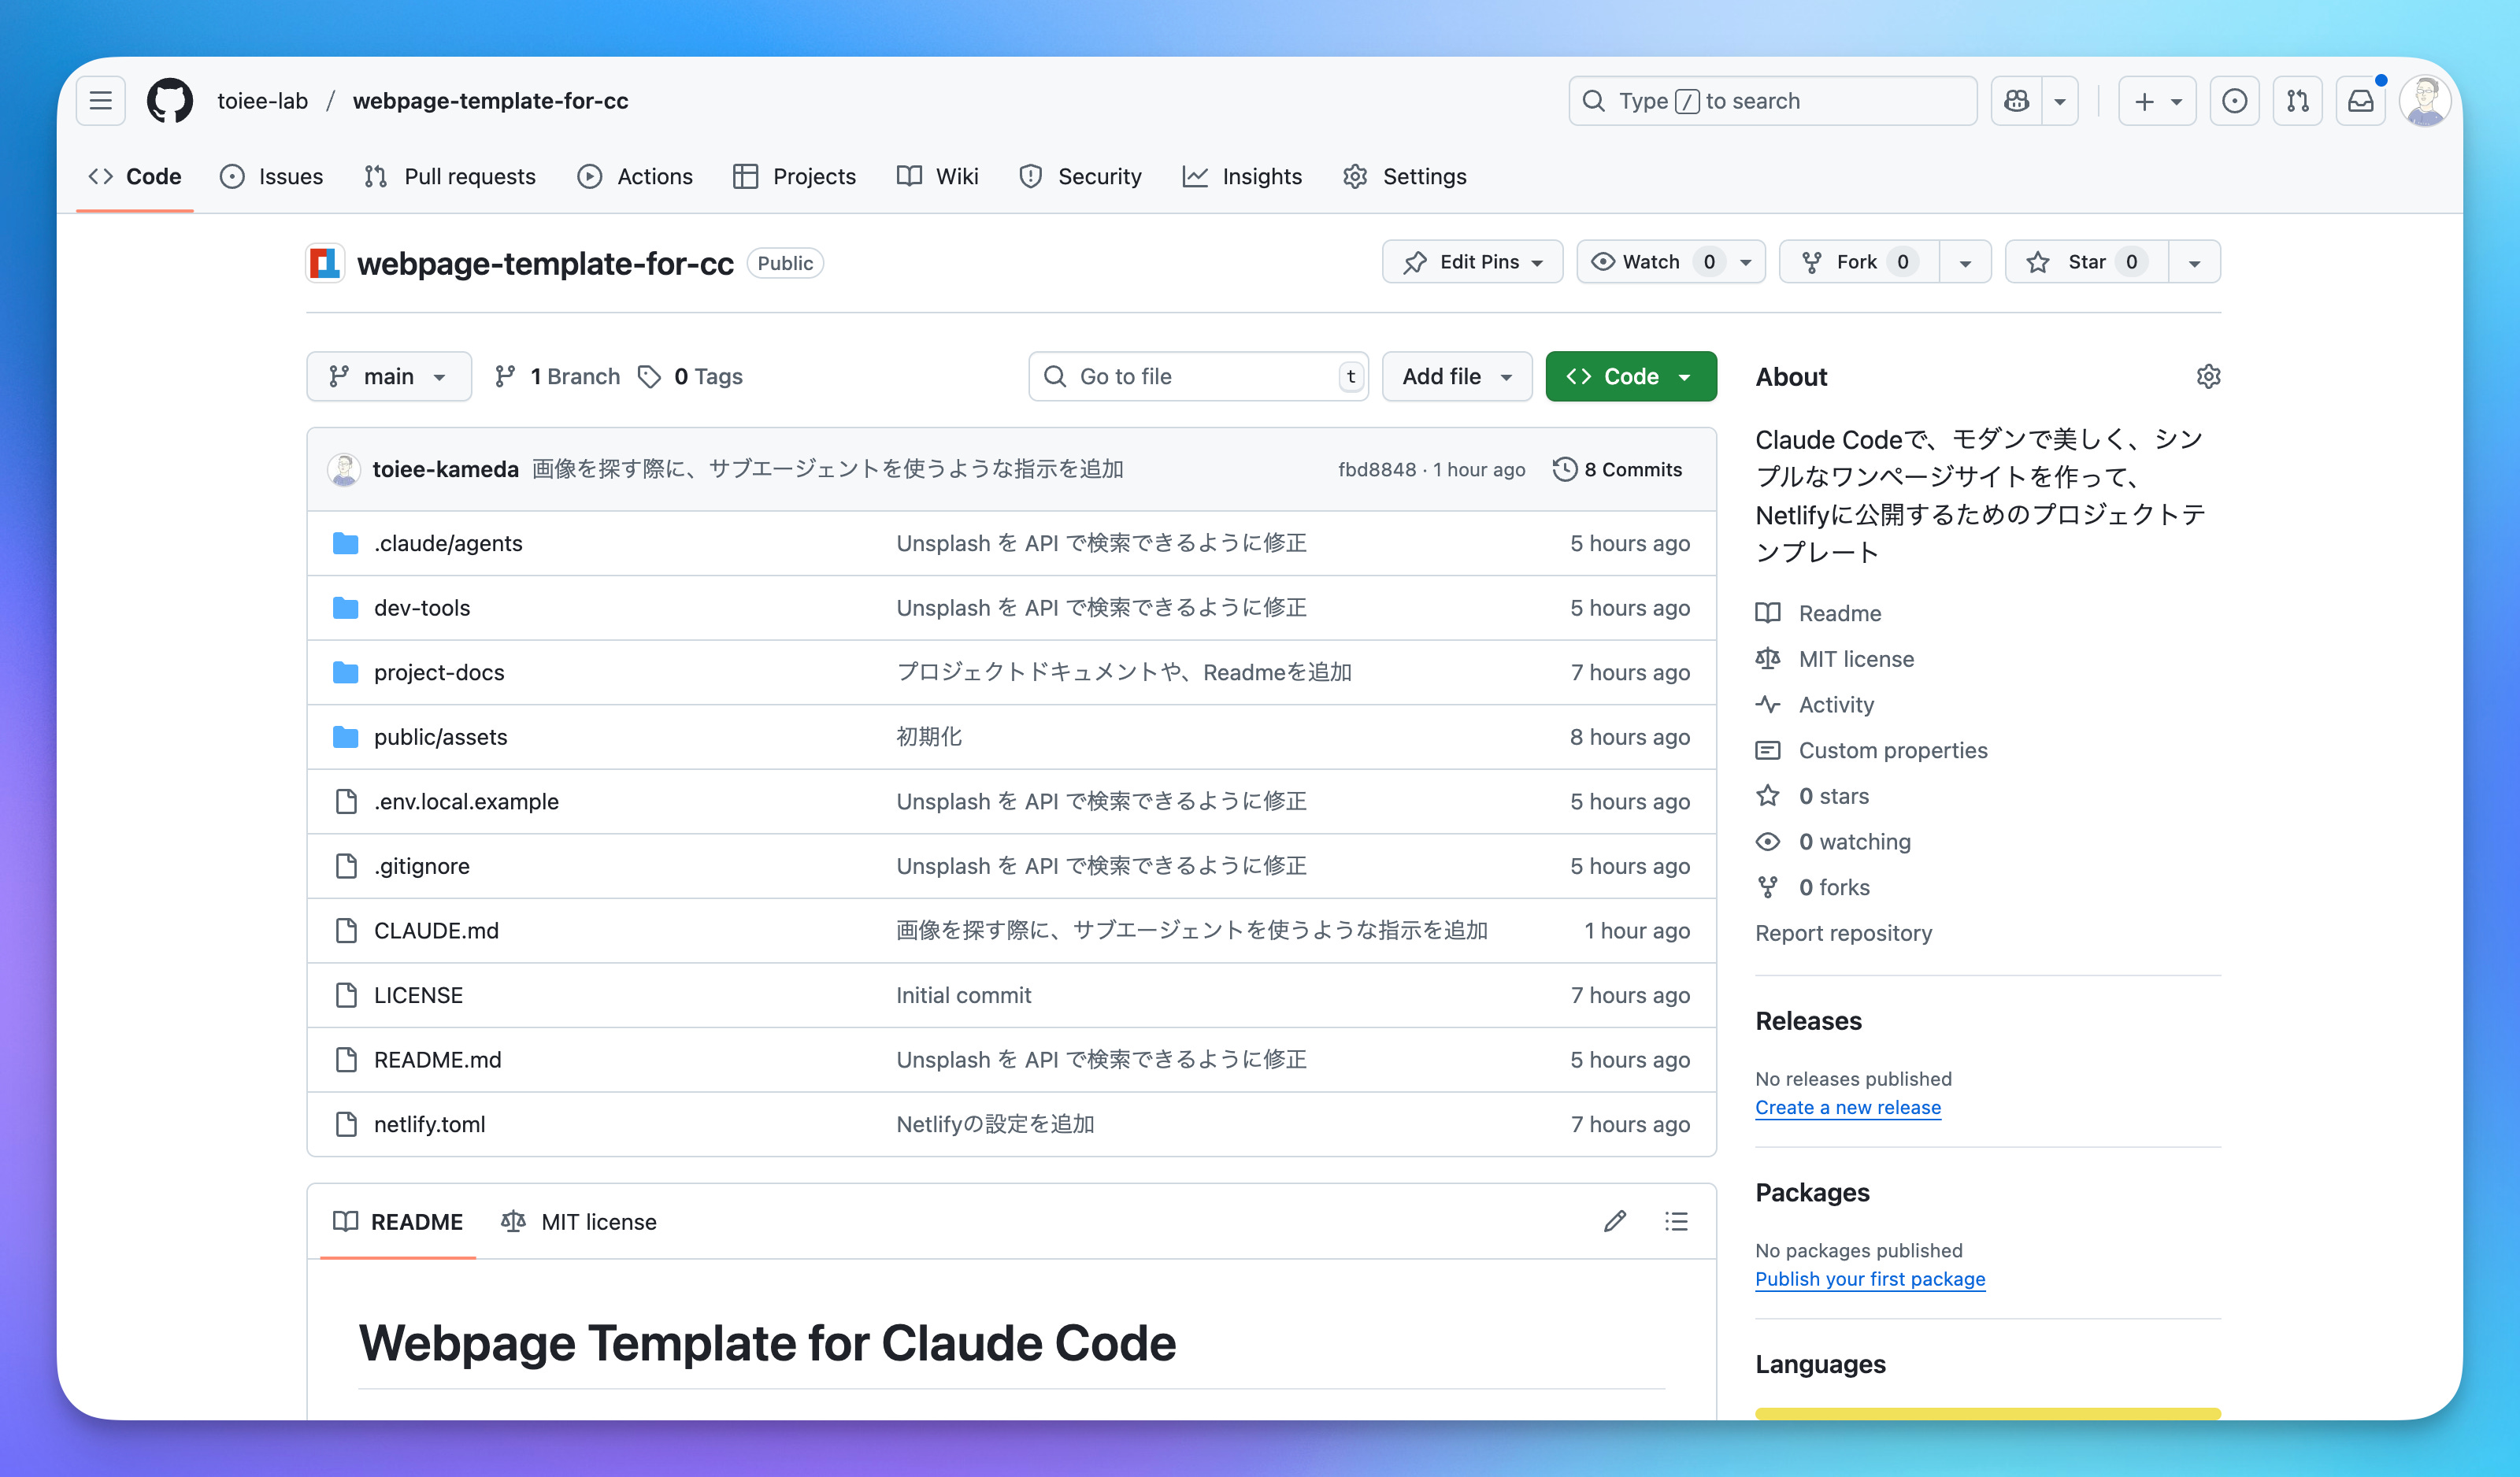
Task: Open the hamburger navigation menu
Action: pos(101,101)
